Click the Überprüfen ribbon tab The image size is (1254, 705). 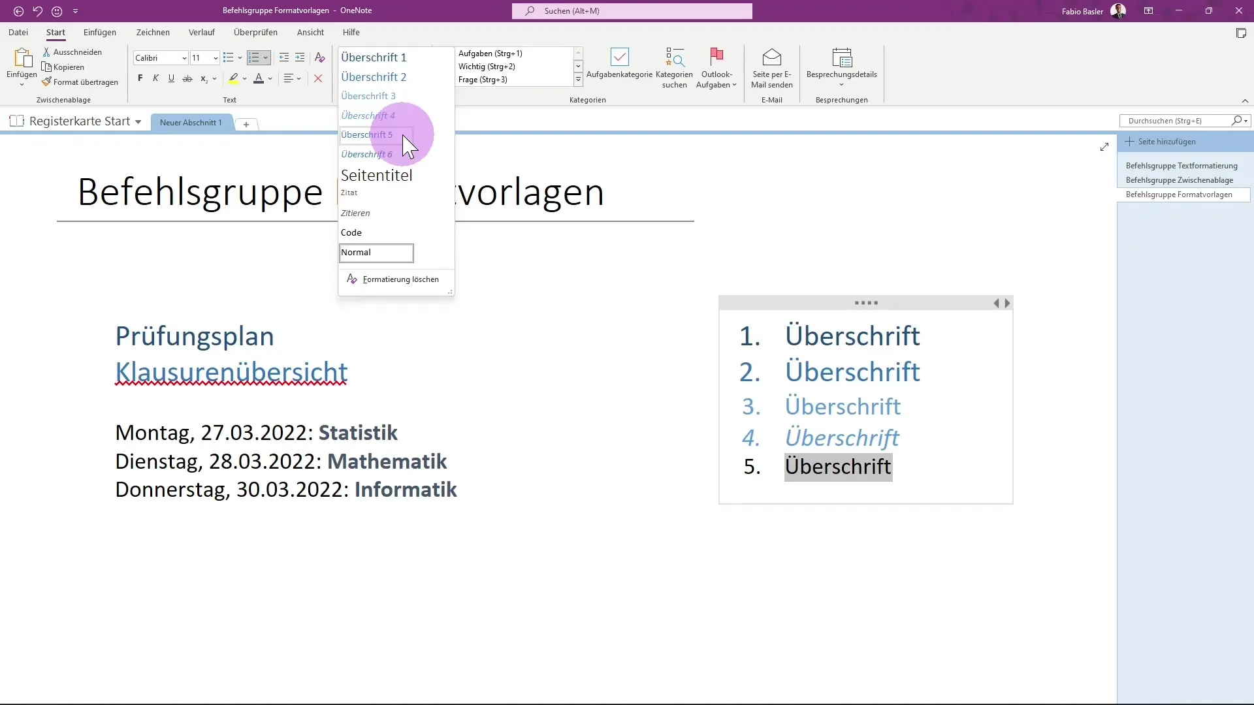[256, 32]
